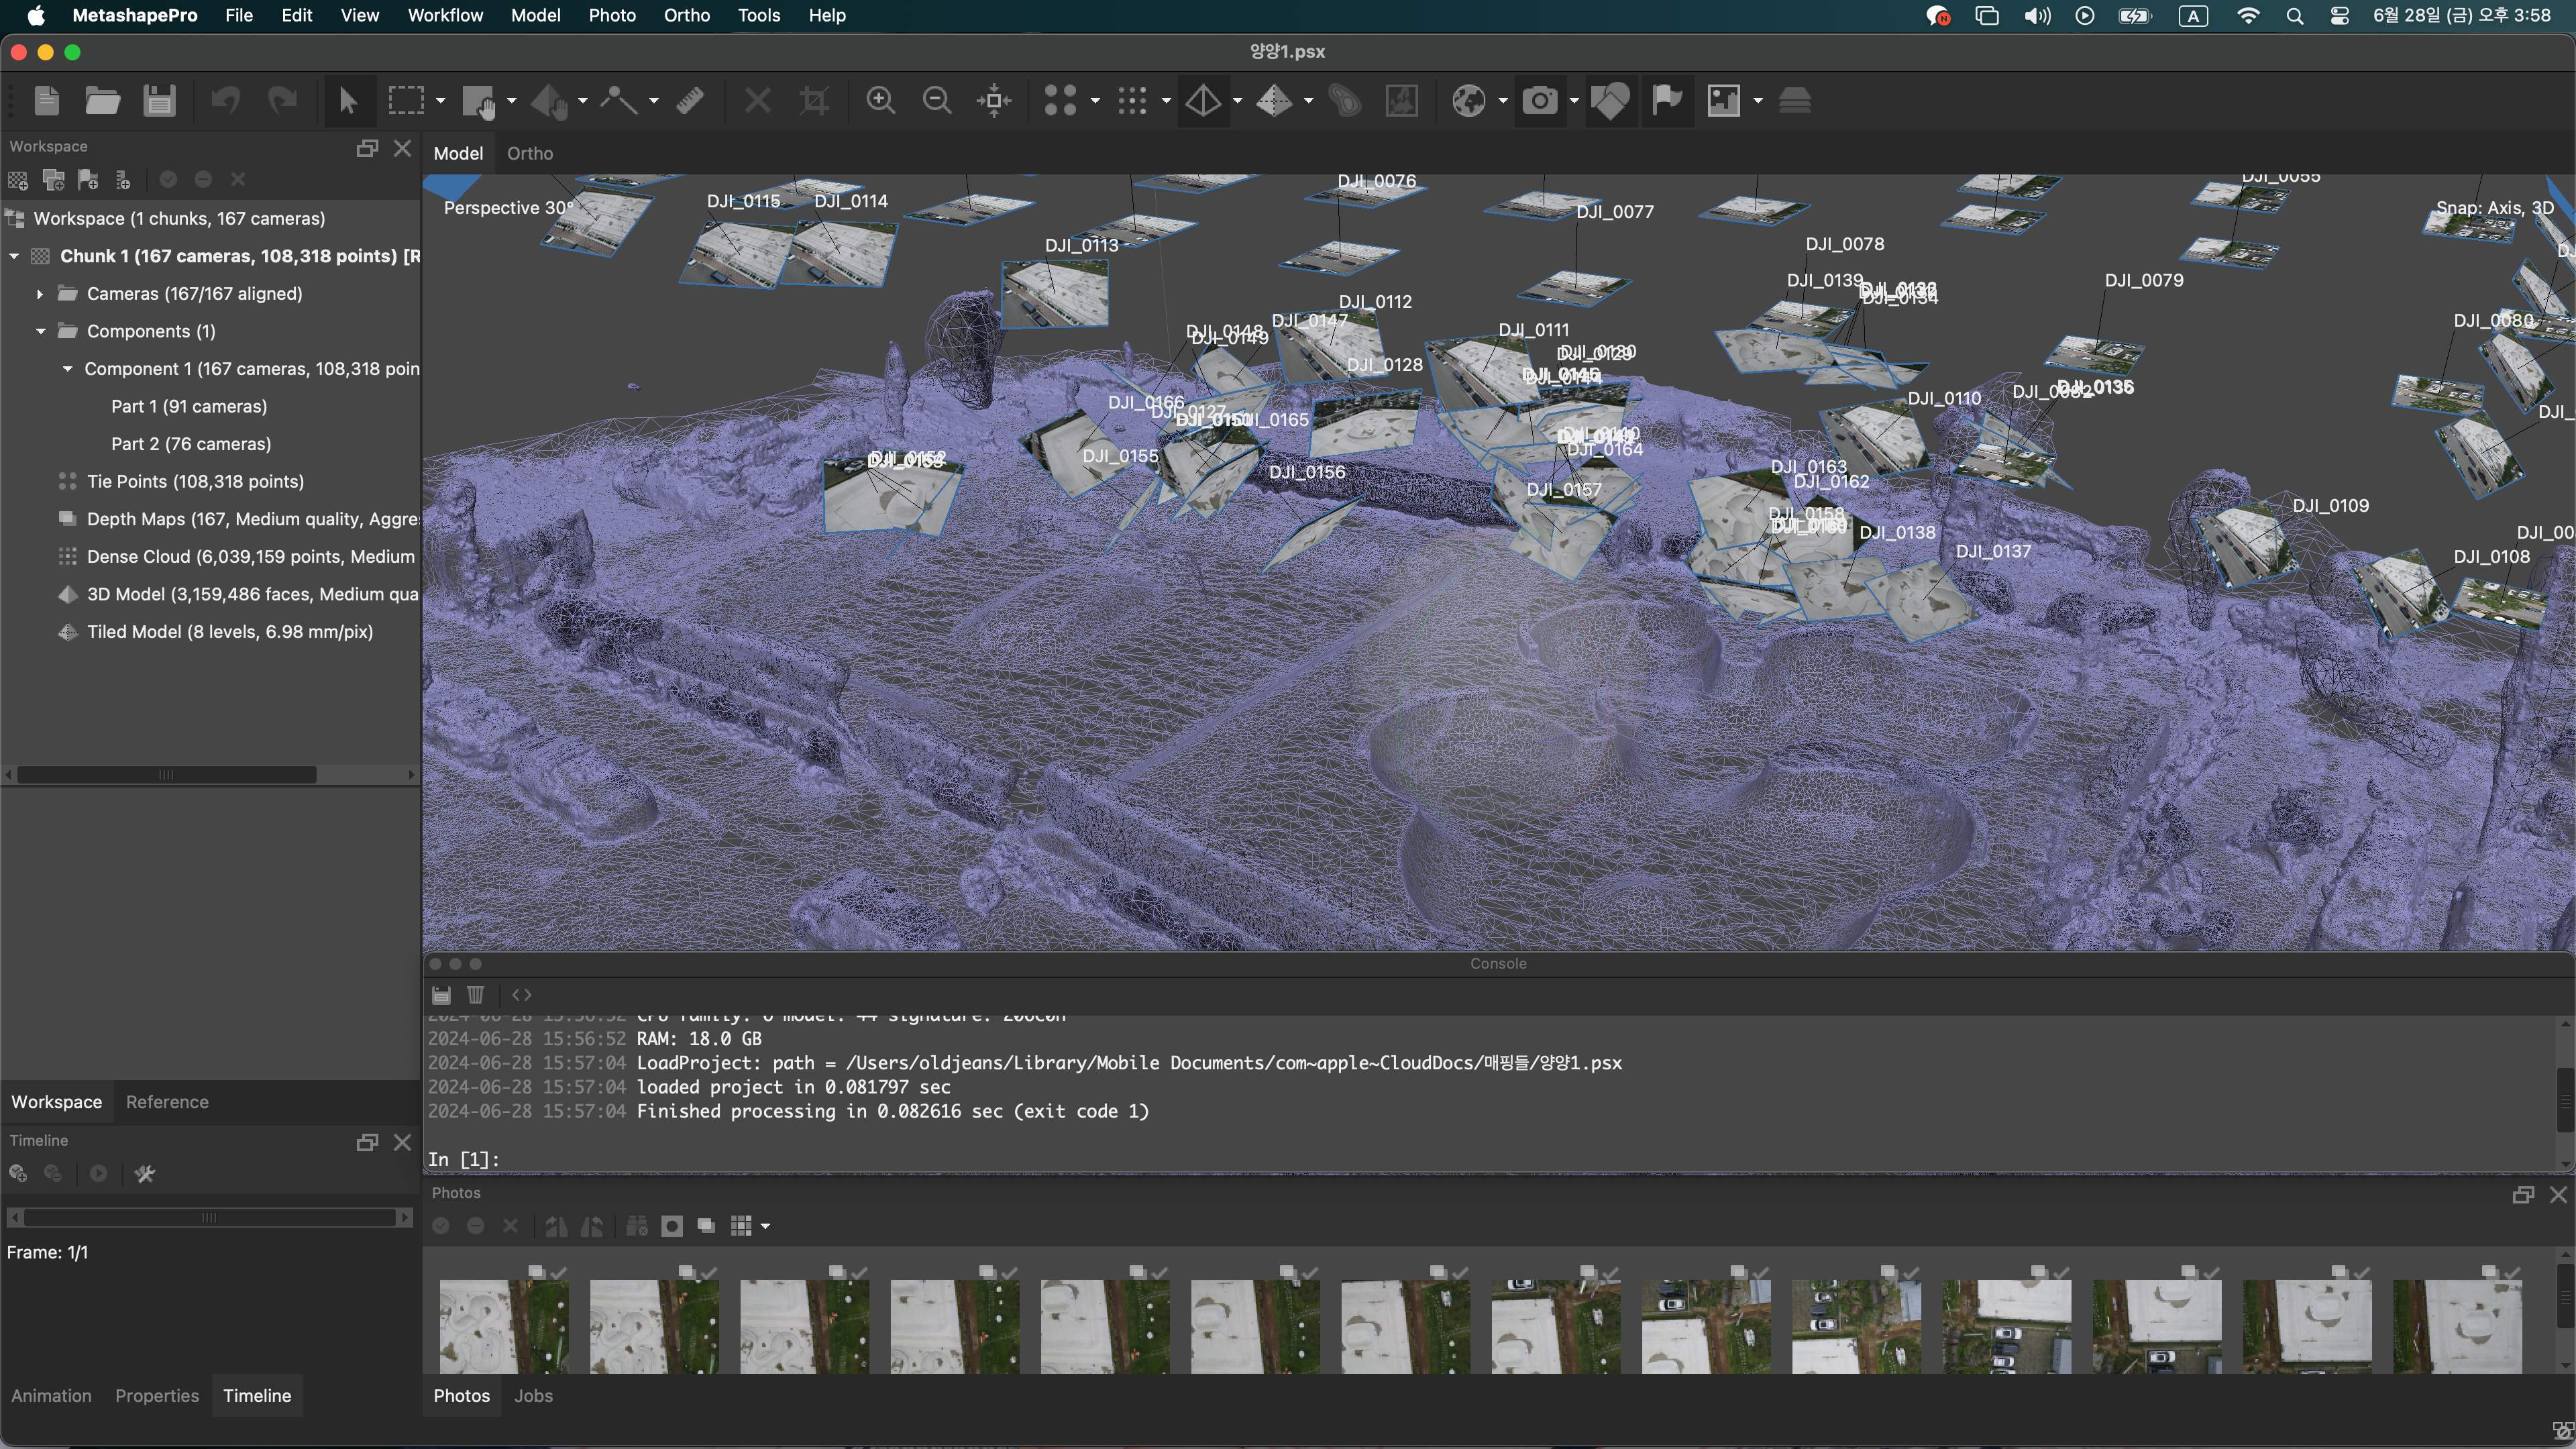
Task: Toggle Show Depth Maps in Photos toolbar
Action: pyautogui.click(x=706, y=1226)
